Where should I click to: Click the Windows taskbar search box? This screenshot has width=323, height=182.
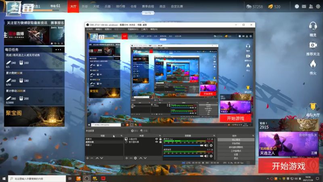tap(37, 178)
